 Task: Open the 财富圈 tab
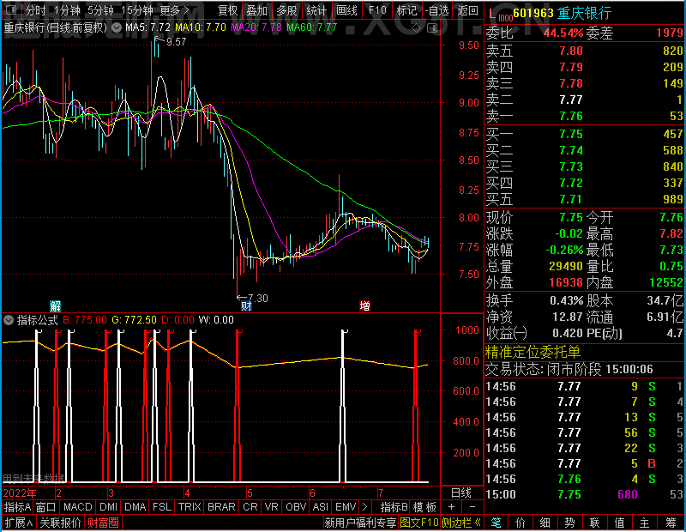[x=103, y=523]
